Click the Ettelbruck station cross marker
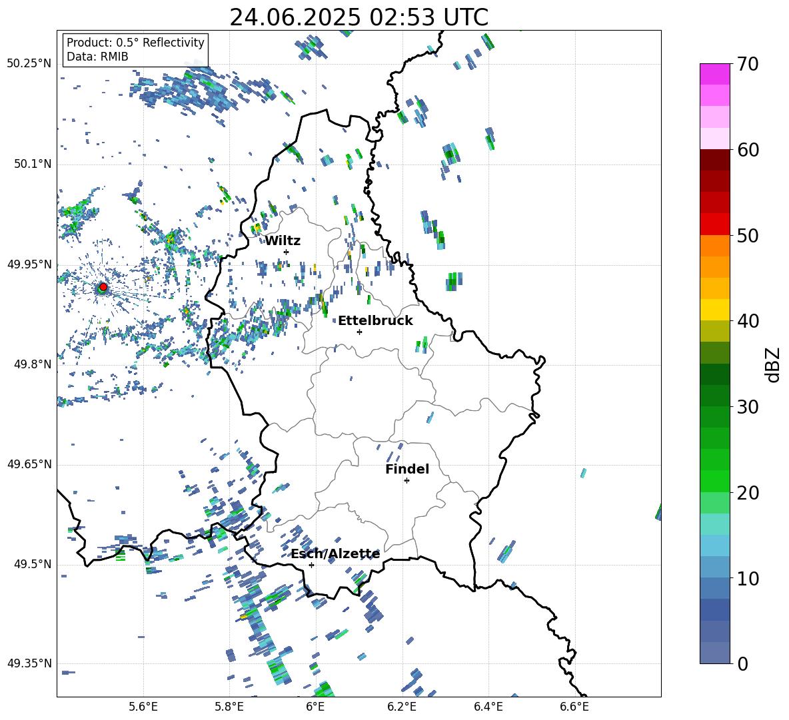Screen dimensions: 789x720 coord(359,332)
